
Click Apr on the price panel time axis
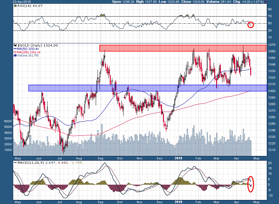pyautogui.click(x=236, y=158)
